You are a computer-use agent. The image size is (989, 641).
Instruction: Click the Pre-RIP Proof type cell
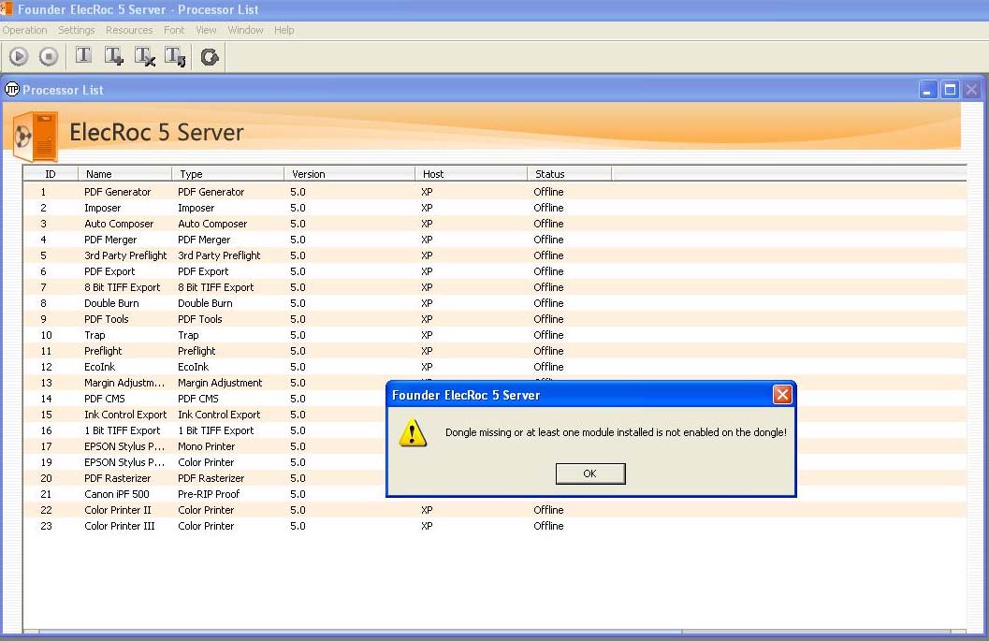209,494
